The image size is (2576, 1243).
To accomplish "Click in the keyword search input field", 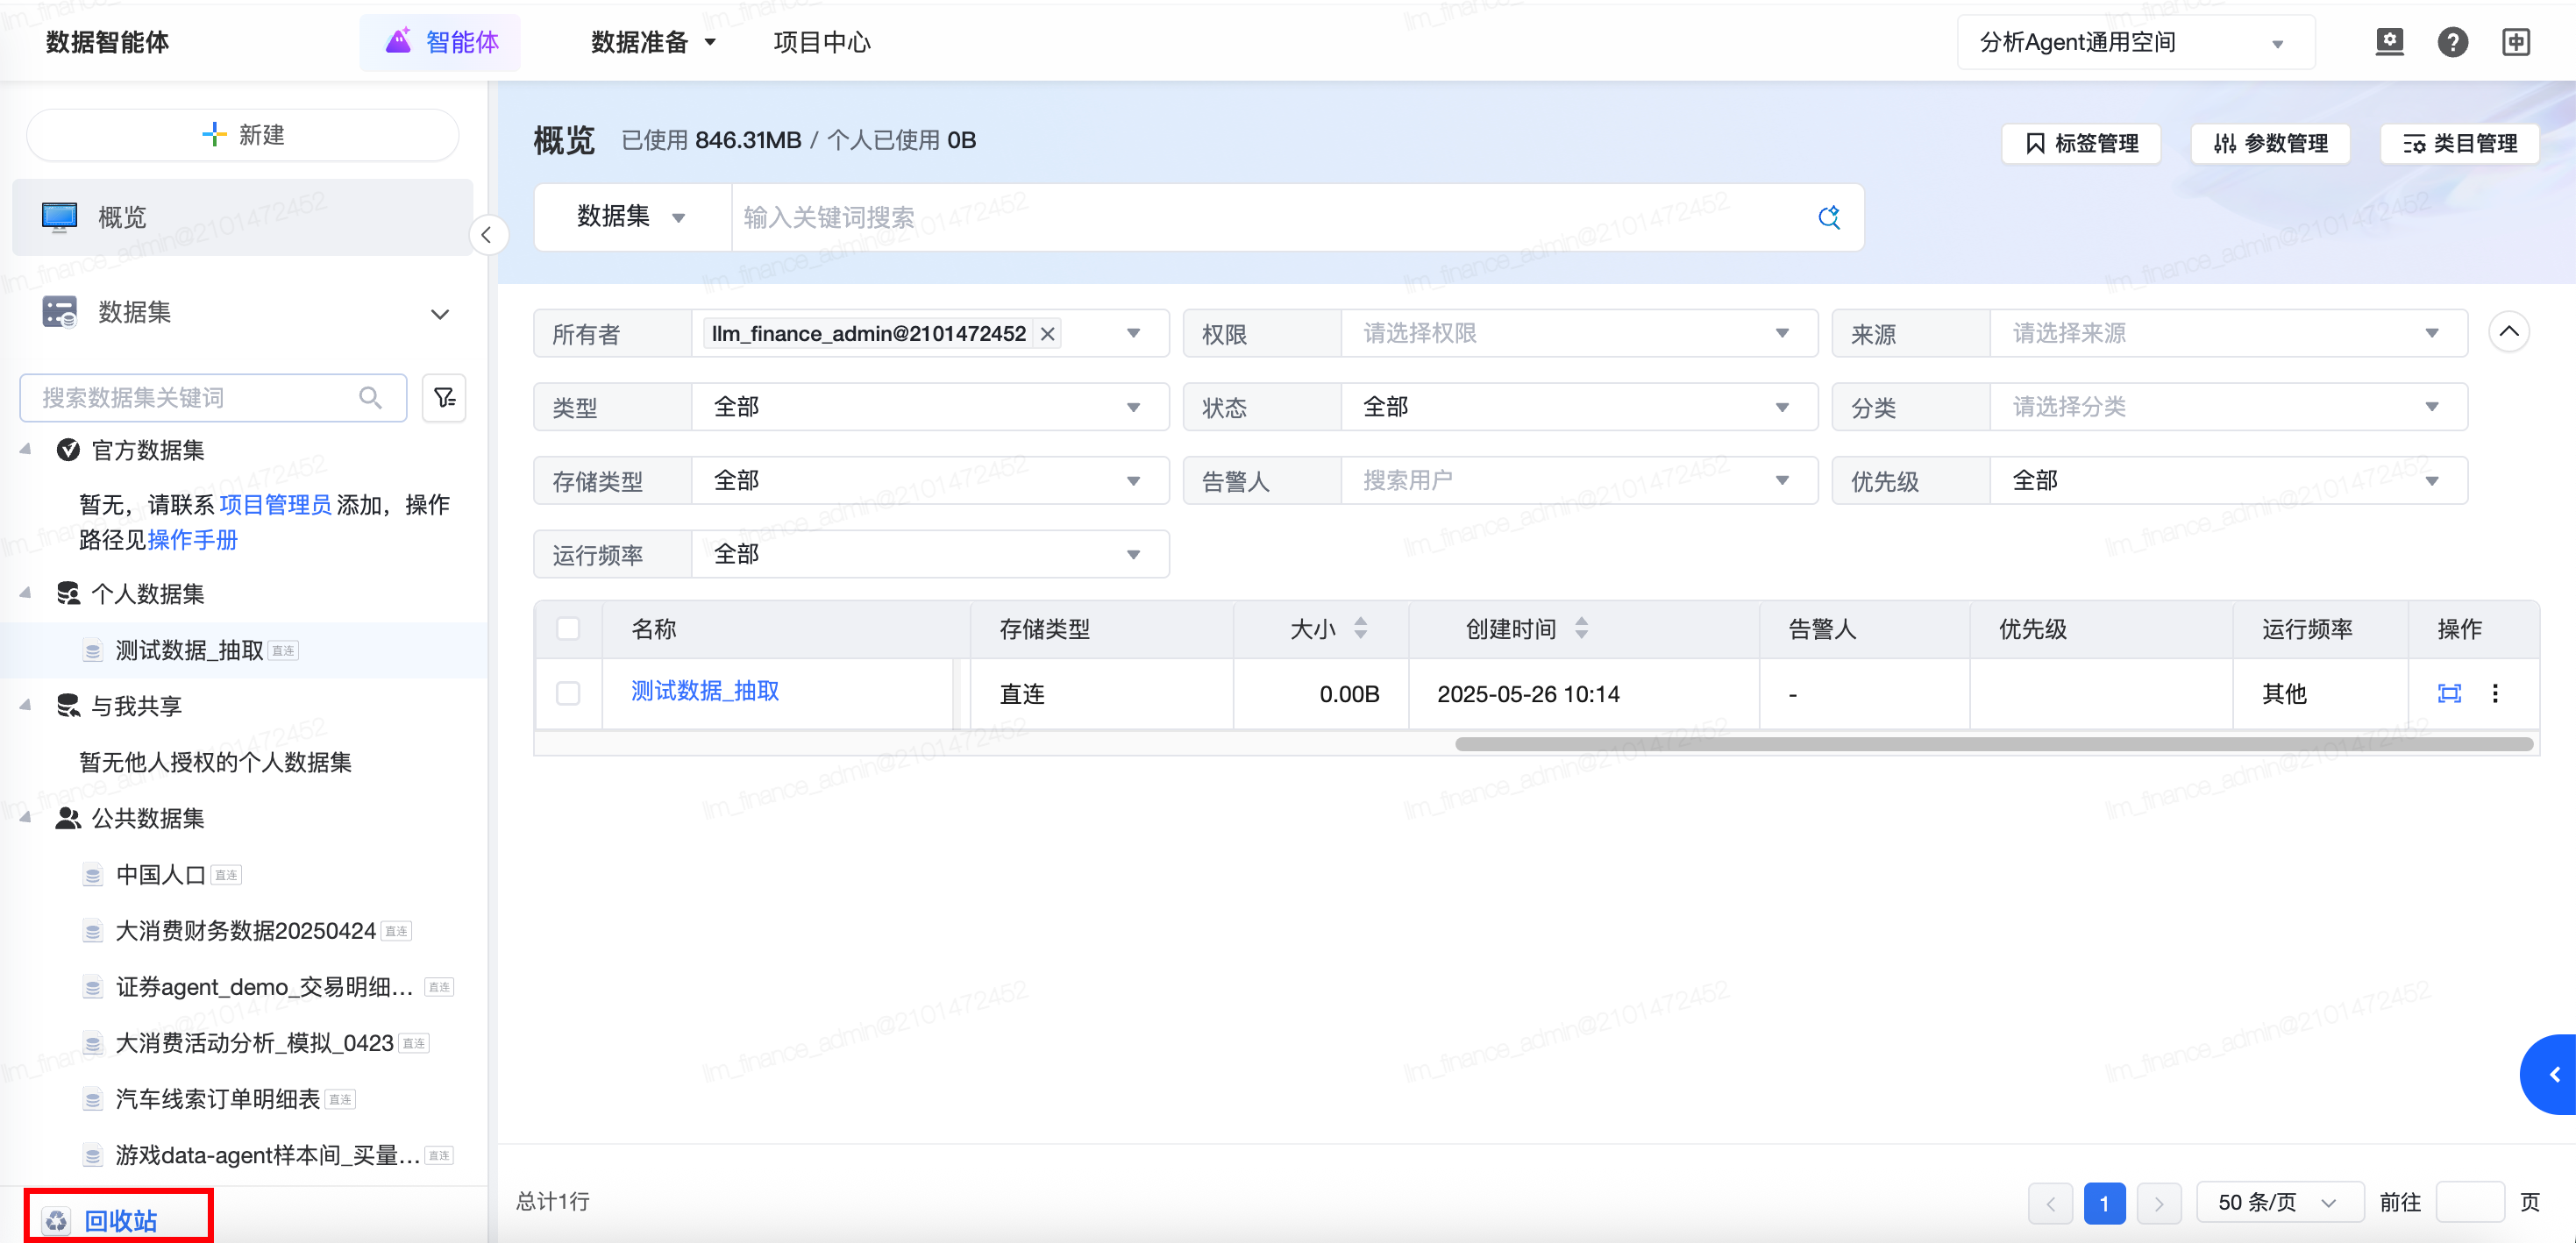I will (x=1270, y=217).
